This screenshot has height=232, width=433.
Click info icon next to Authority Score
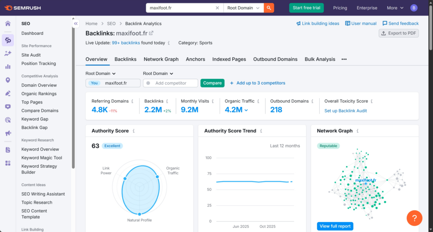[x=134, y=131]
